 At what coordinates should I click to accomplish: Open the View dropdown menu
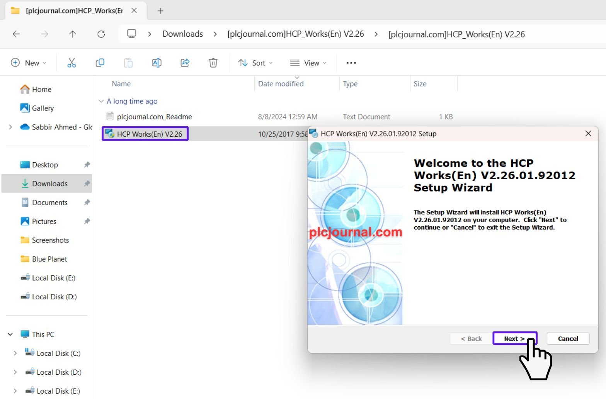tap(308, 63)
